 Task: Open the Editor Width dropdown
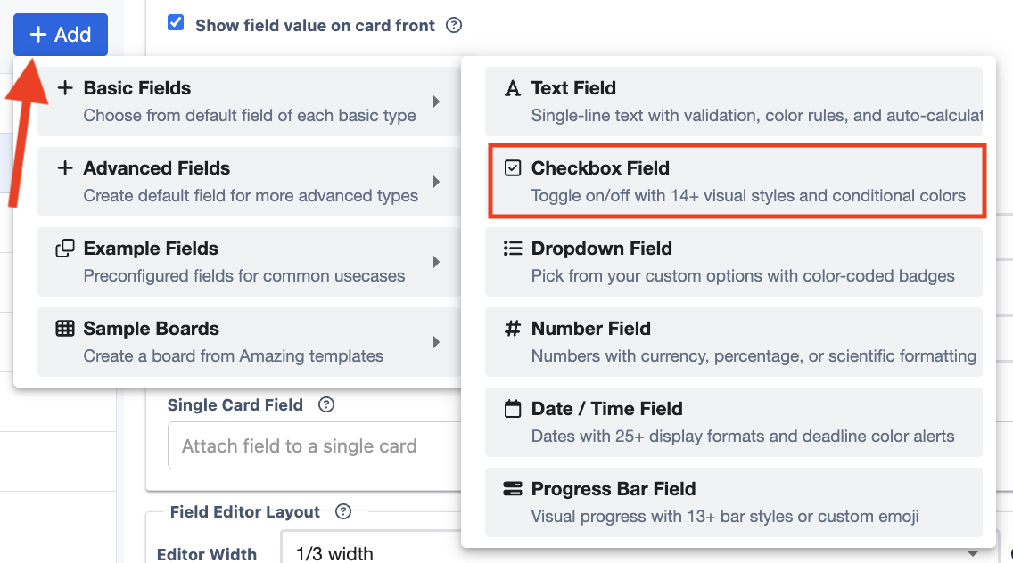pos(624,552)
